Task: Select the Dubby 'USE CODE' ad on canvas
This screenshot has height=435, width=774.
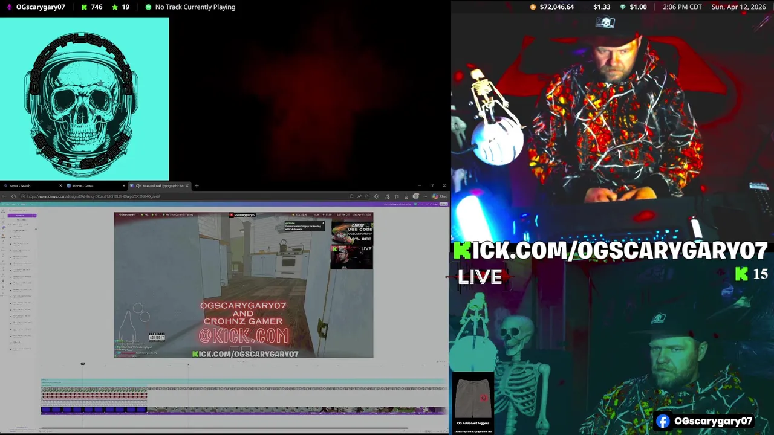Action: [352, 233]
